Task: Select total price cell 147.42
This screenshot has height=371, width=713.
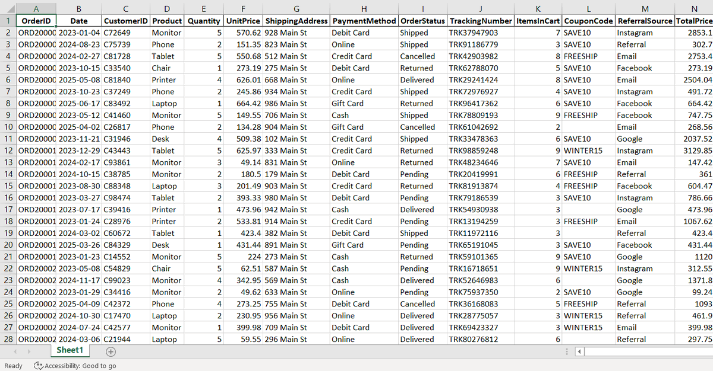Action: (x=694, y=162)
